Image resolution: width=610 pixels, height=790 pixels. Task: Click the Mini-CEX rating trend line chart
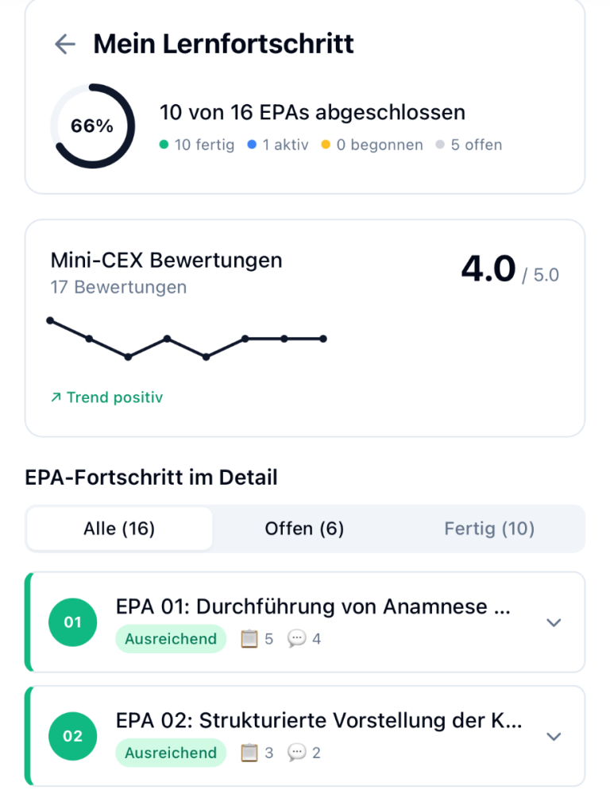click(187, 339)
